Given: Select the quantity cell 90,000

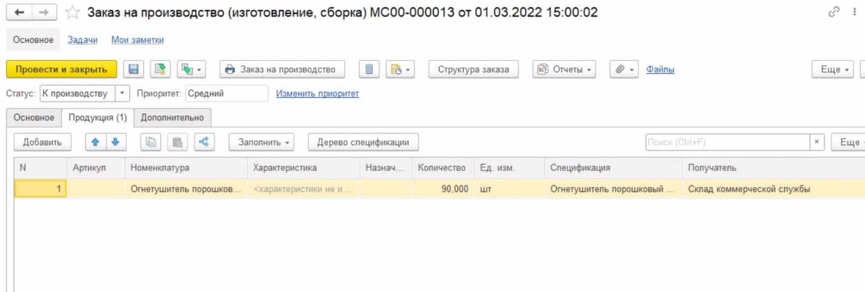Looking at the screenshot, I should [x=442, y=189].
